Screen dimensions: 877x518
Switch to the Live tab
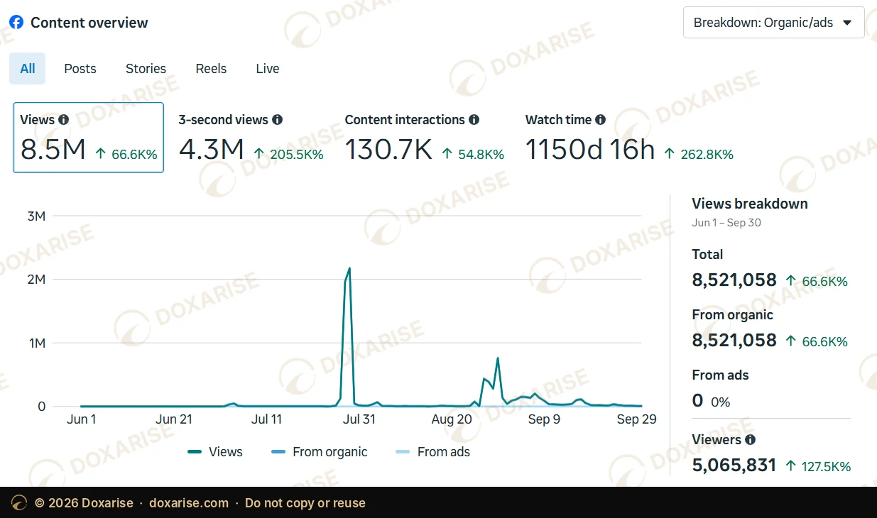point(268,69)
